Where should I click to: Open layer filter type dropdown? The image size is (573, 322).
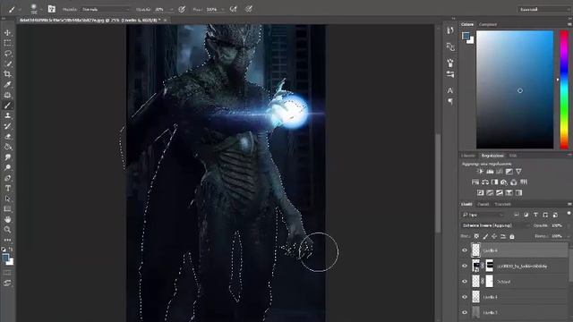pyautogui.click(x=483, y=215)
